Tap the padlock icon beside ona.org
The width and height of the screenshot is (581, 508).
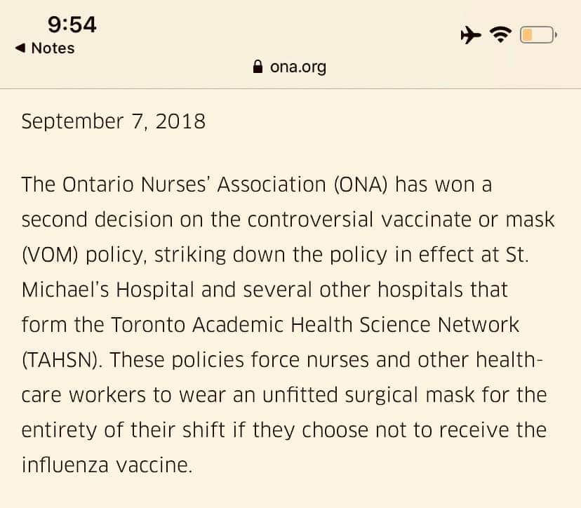pyautogui.click(x=258, y=67)
